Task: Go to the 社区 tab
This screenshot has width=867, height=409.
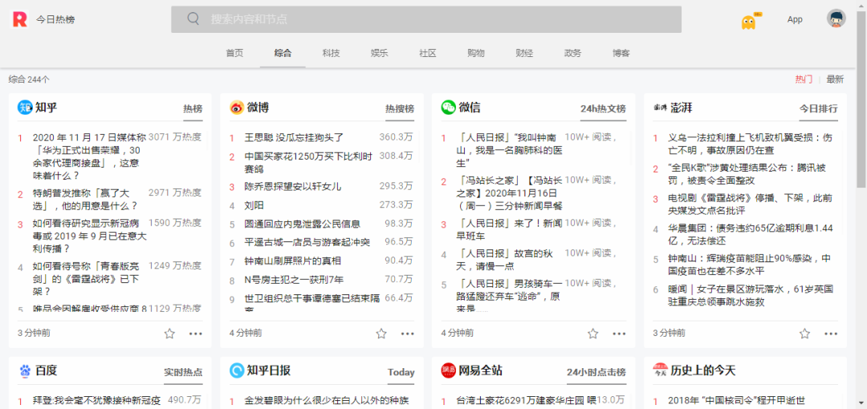Action: point(427,53)
